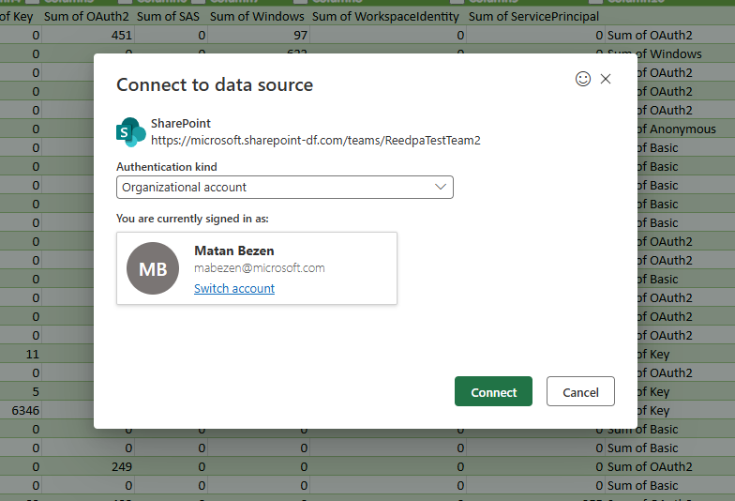Viewport: 735px width, 501px height.
Task: Click the MB profile avatar
Action: (x=153, y=269)
